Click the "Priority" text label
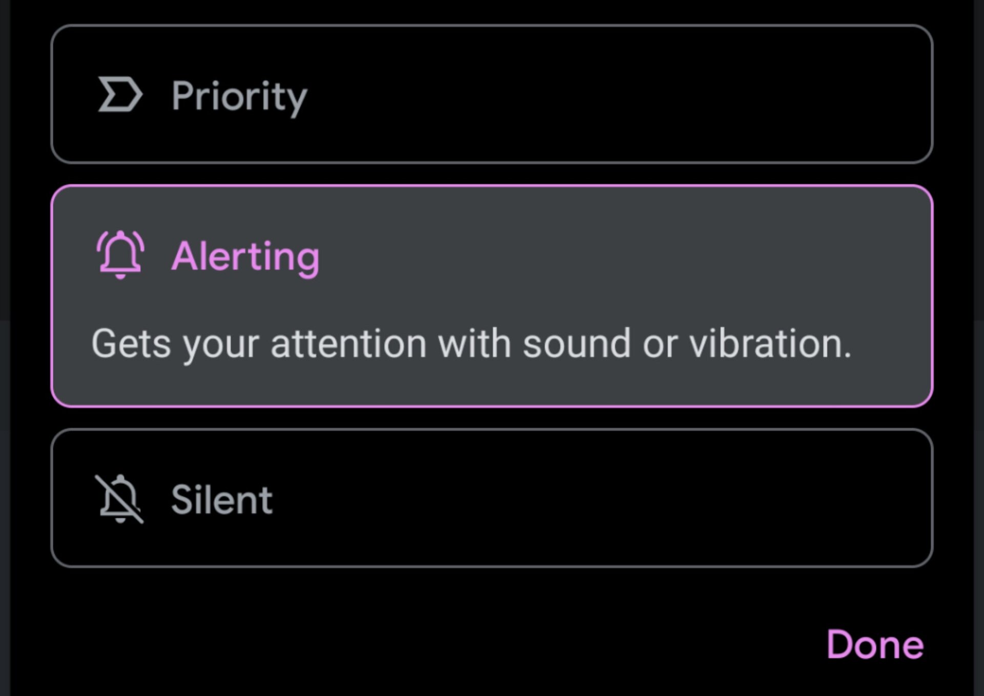 tap(239, 96)
